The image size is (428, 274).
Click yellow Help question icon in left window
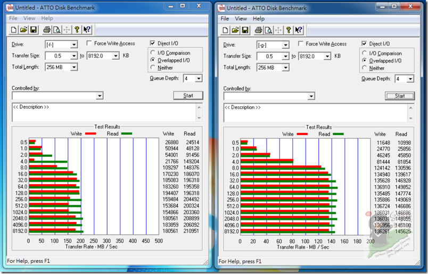77,29
